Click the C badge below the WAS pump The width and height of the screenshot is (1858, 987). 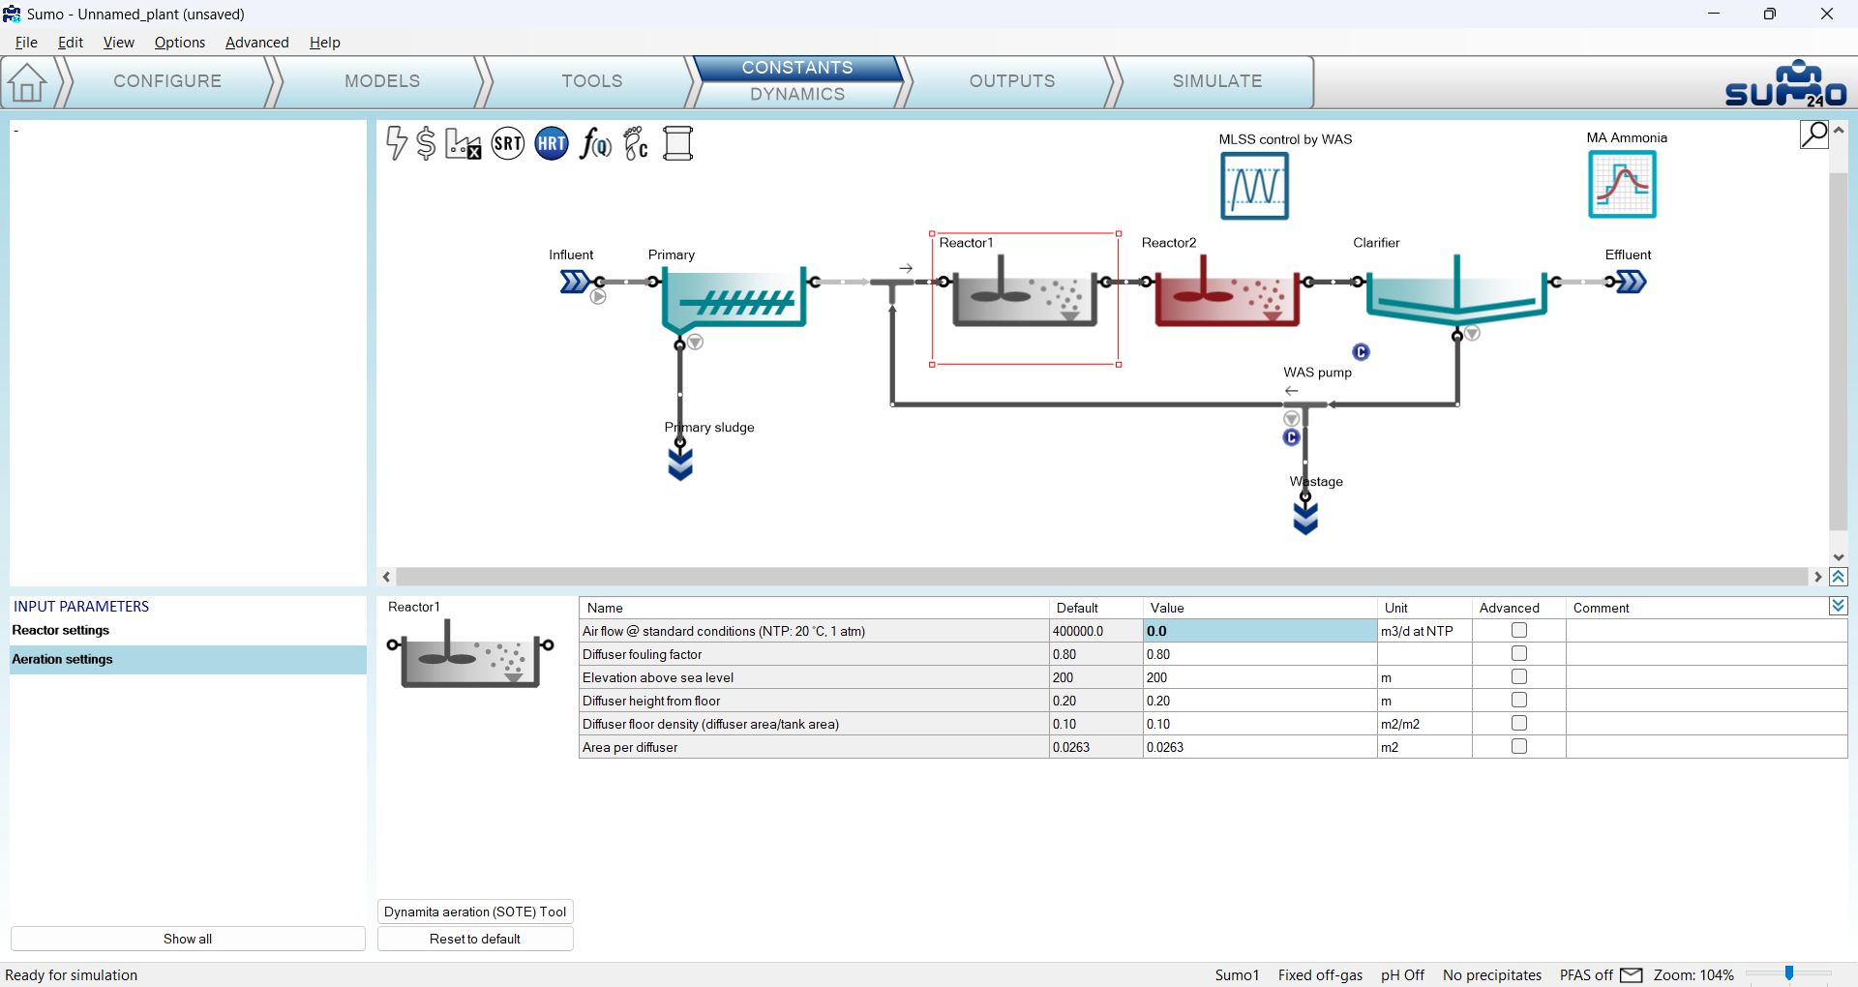(x=1291, y=437)
